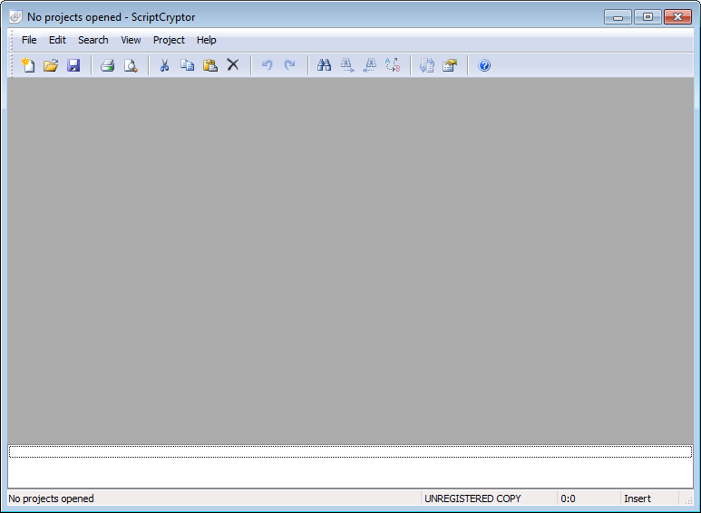
Task: Click the UNREGISTERED COPY status text
Action: 472,498
